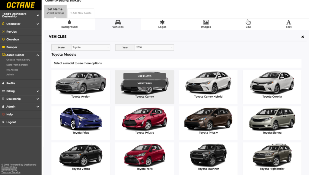Image resolution: width=309 pixels, height=175 pixels.
Task: Expand the Billing menu chevron
Action: pos(38,91)
